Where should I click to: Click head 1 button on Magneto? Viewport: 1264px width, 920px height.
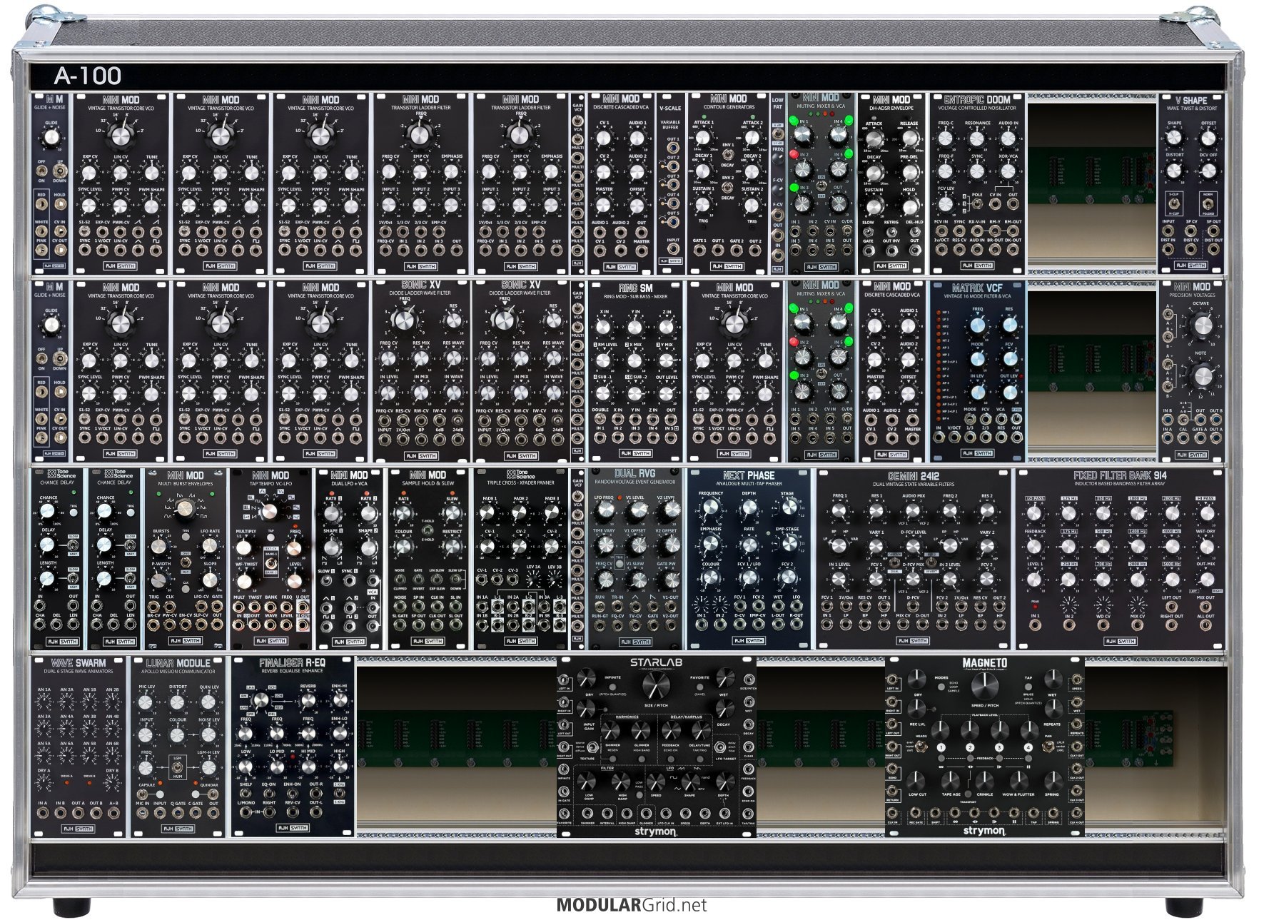[x=941, y=747]
